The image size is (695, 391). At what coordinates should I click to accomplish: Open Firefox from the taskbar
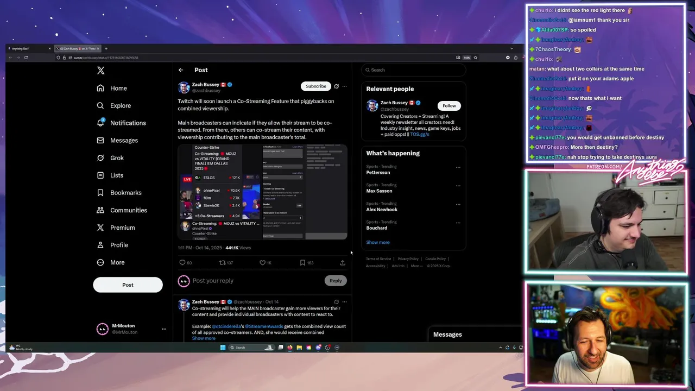pos(290,348)
